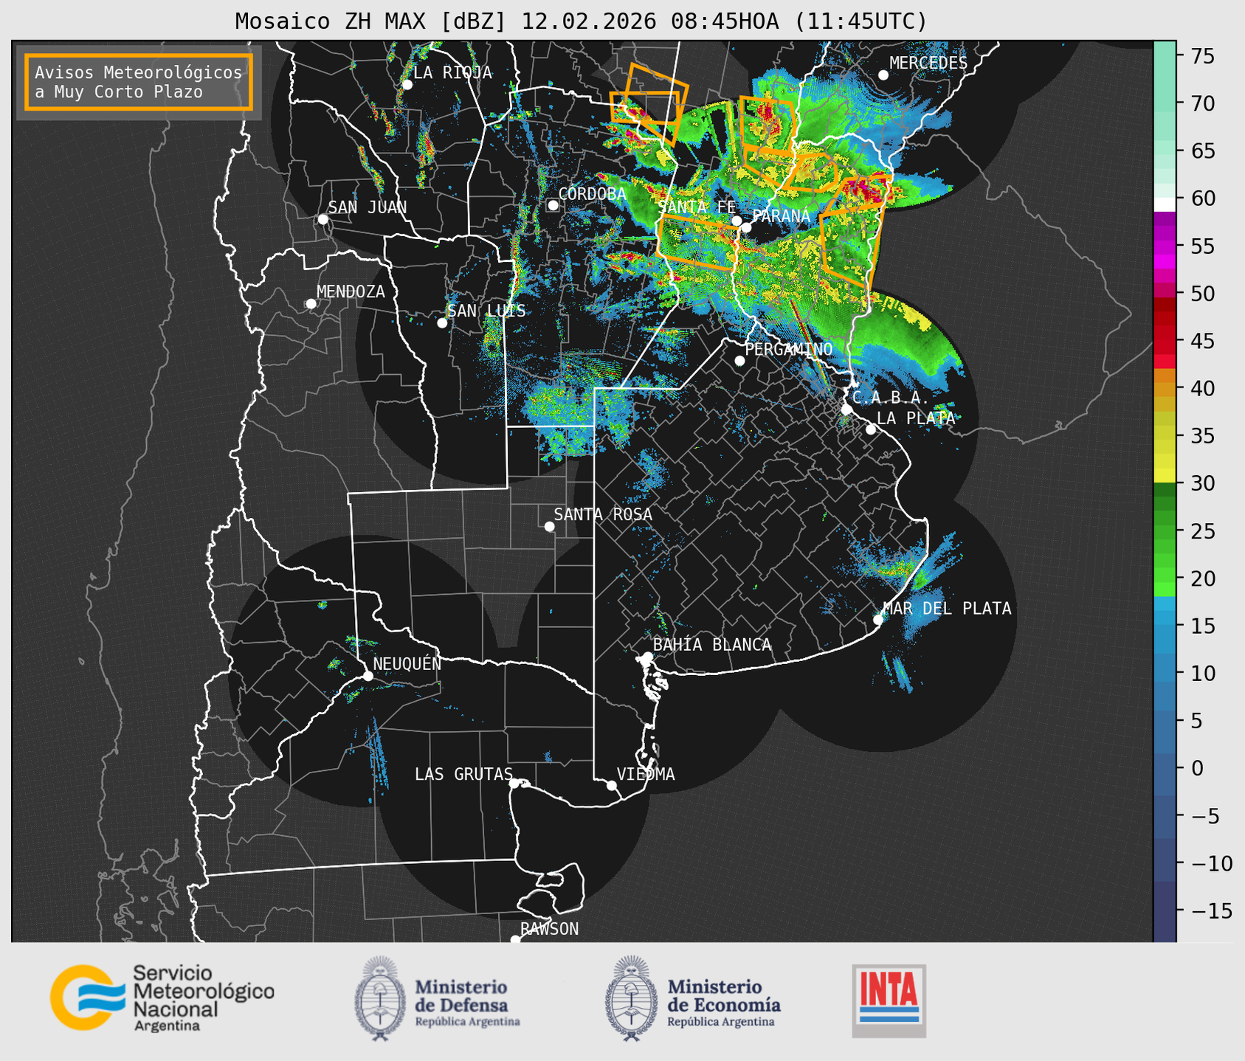Screen dimensions: 1245x1061
Task: Click the SANTA ROSA marker dot
Action: coord(549,526)
